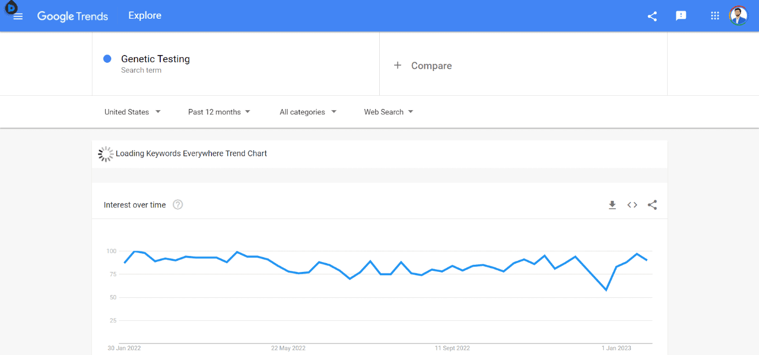Expand the All categories dropdown
Screen dimensions: 759x355
(x=308, y=112)
